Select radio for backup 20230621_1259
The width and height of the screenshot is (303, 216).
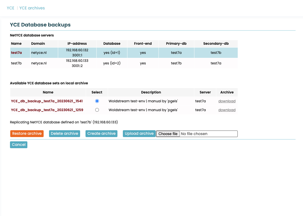(97, 110)
